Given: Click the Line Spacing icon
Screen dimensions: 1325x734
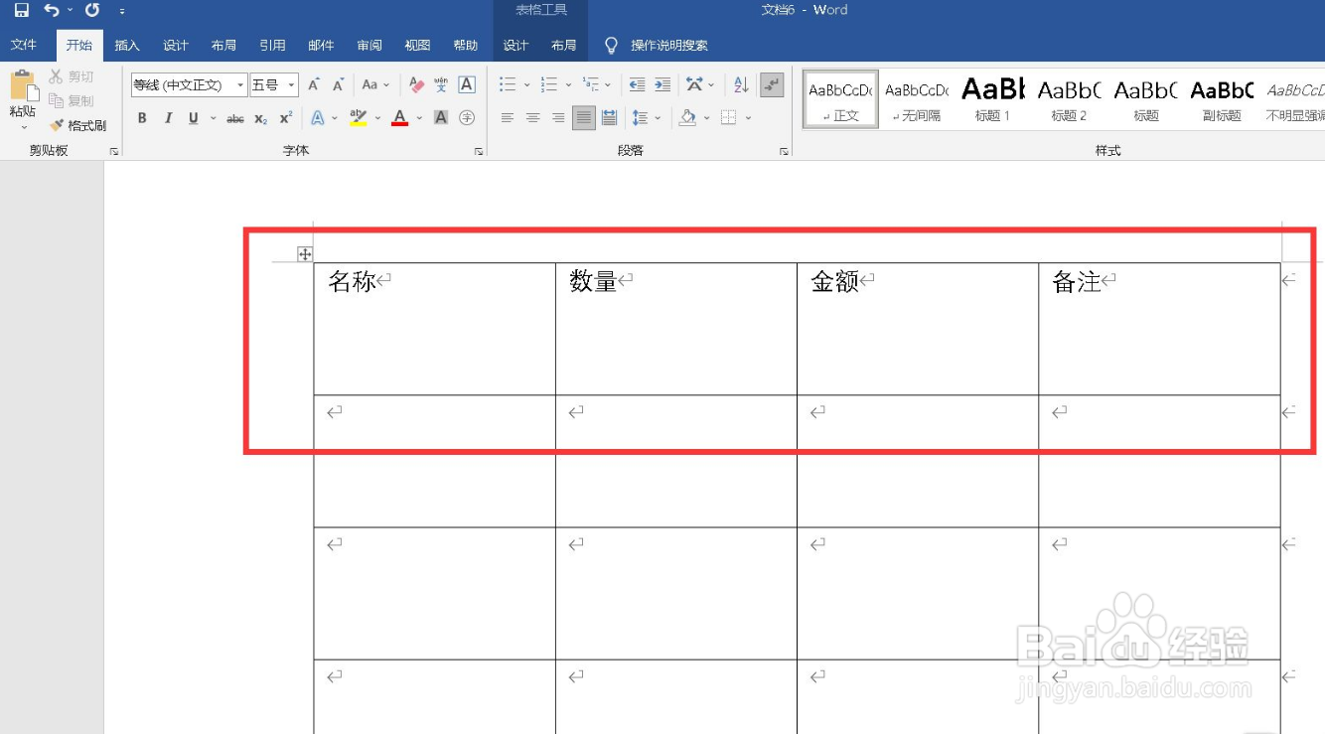Looking at the screenshot, I should [639, 118].
